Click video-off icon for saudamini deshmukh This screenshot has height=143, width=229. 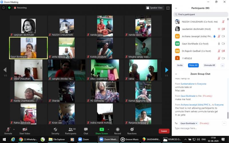223,29
